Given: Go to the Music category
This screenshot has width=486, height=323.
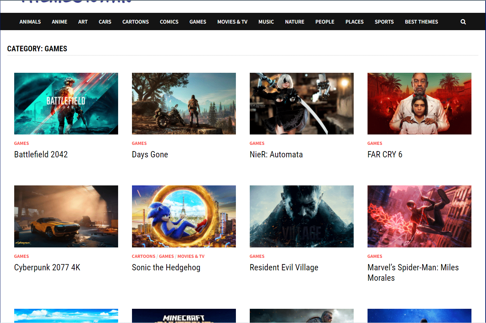Looking at the screenshot, I should tap(266, 22).
